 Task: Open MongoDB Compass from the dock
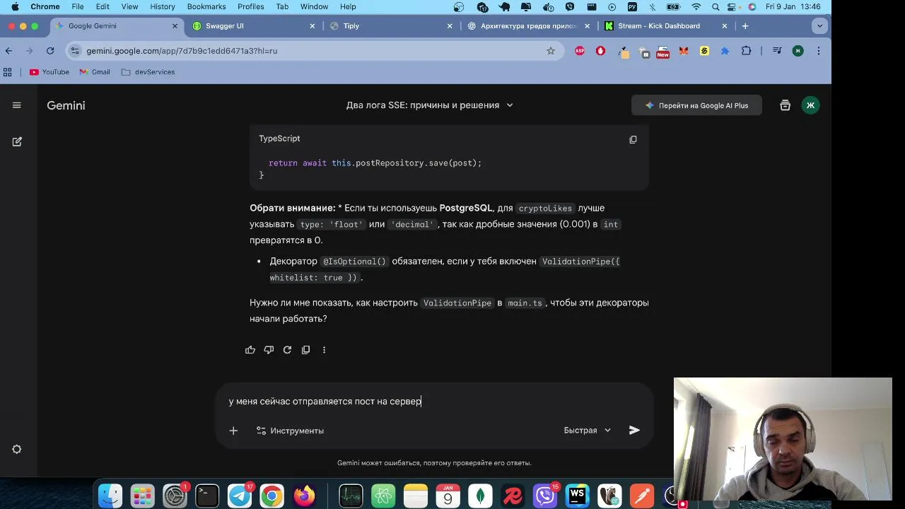coord(481,496)
